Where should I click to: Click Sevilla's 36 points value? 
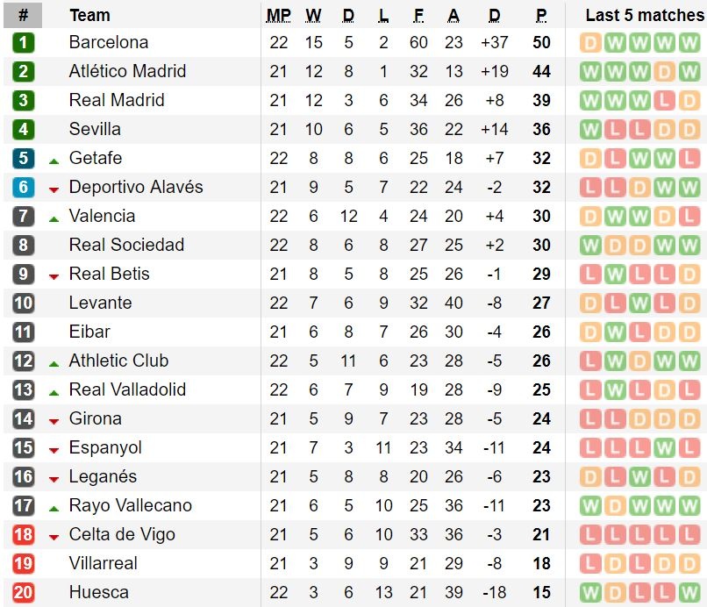pyautogui.click(x=541, y=130)
